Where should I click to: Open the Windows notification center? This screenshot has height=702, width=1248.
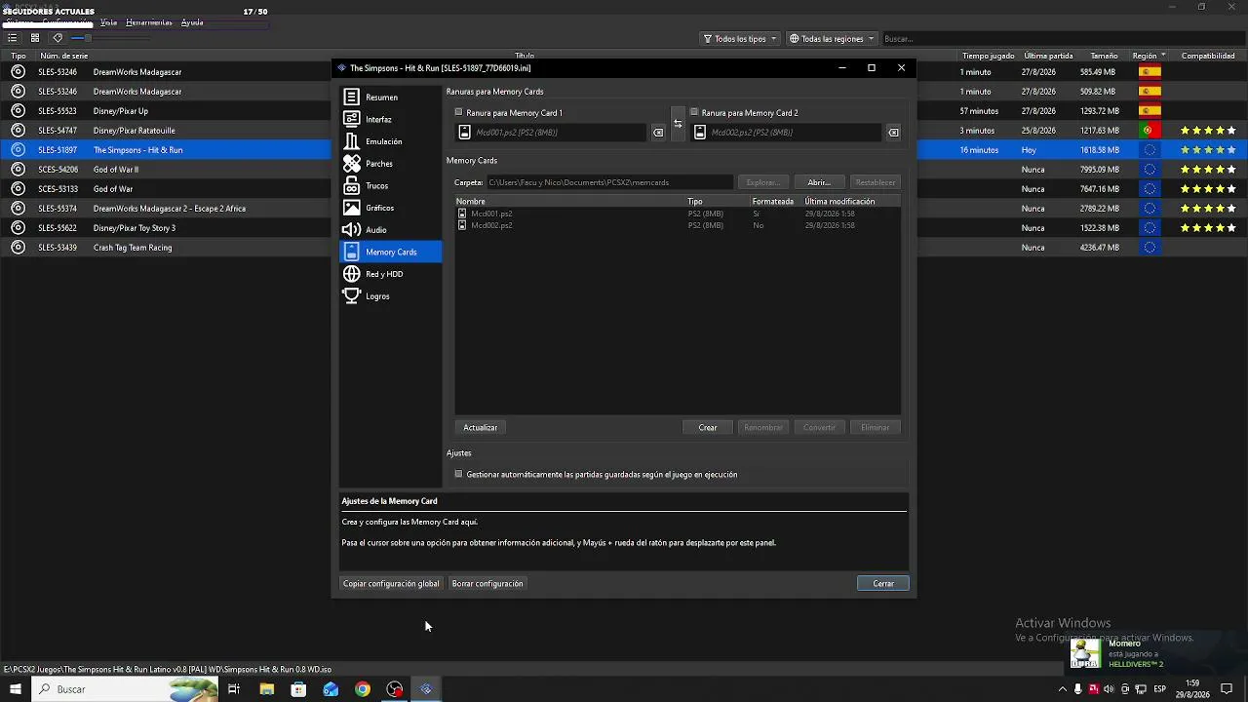1228,689
